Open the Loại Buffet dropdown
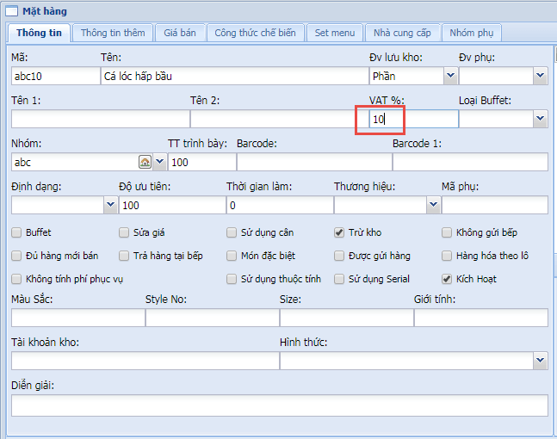The image size is (557, 439). pos(541,119)
